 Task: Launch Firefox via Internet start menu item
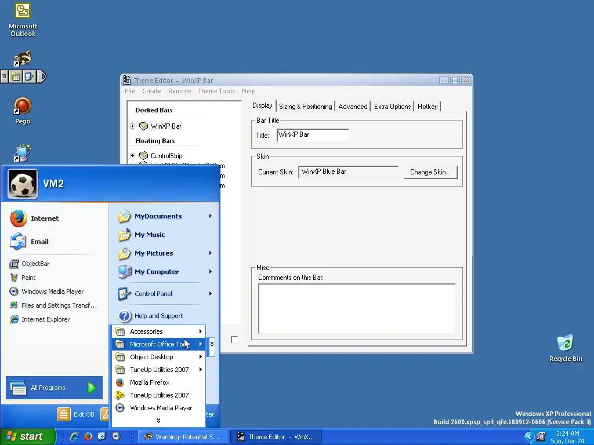coord(34,218)
